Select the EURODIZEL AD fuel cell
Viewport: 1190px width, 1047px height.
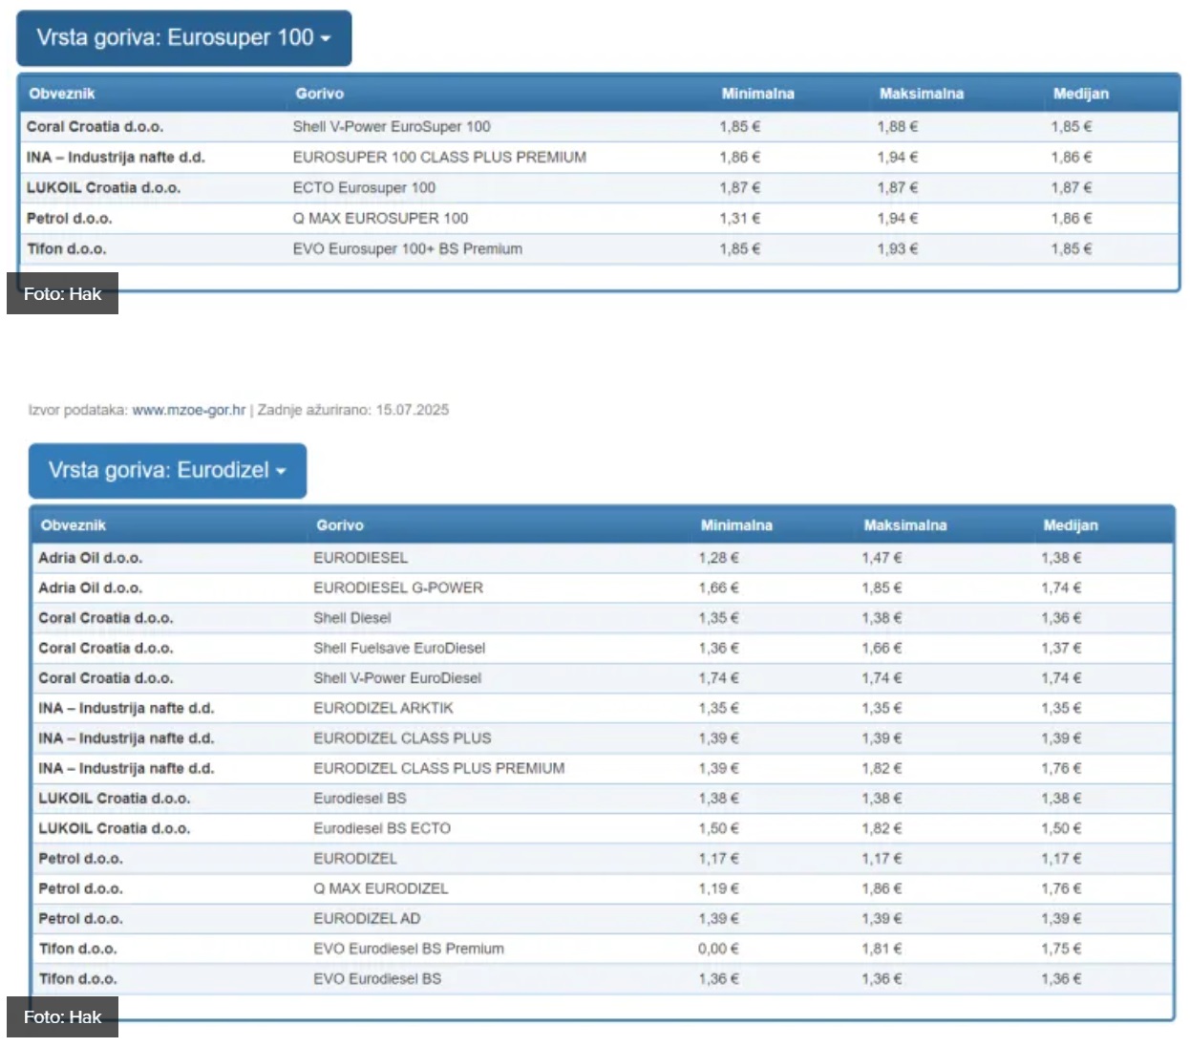click(367, 918)
